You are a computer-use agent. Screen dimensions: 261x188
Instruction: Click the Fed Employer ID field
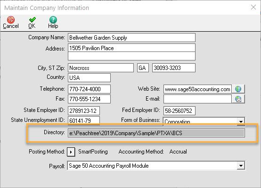click(179, 111)
